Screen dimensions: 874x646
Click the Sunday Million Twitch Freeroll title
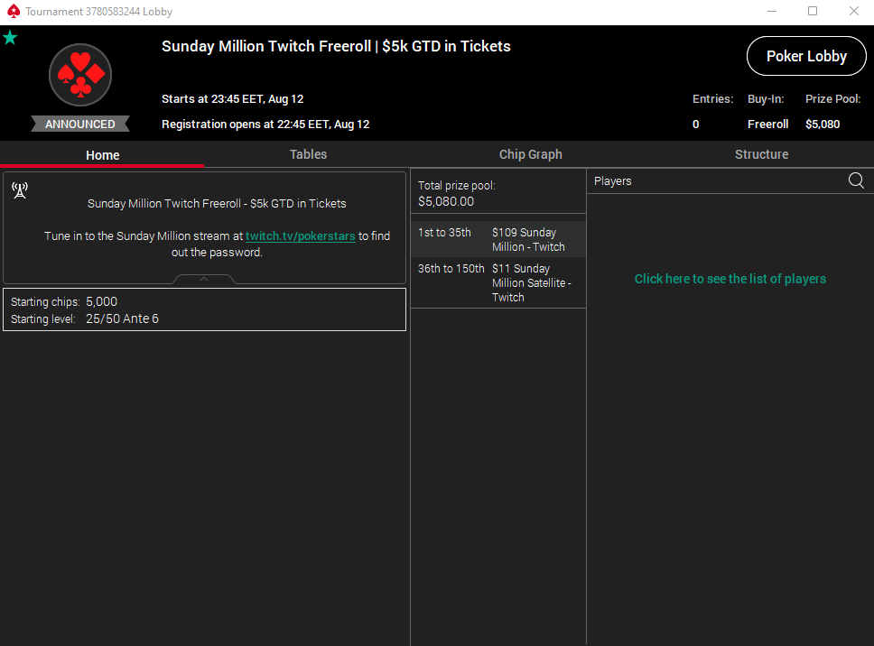(336, 46)
